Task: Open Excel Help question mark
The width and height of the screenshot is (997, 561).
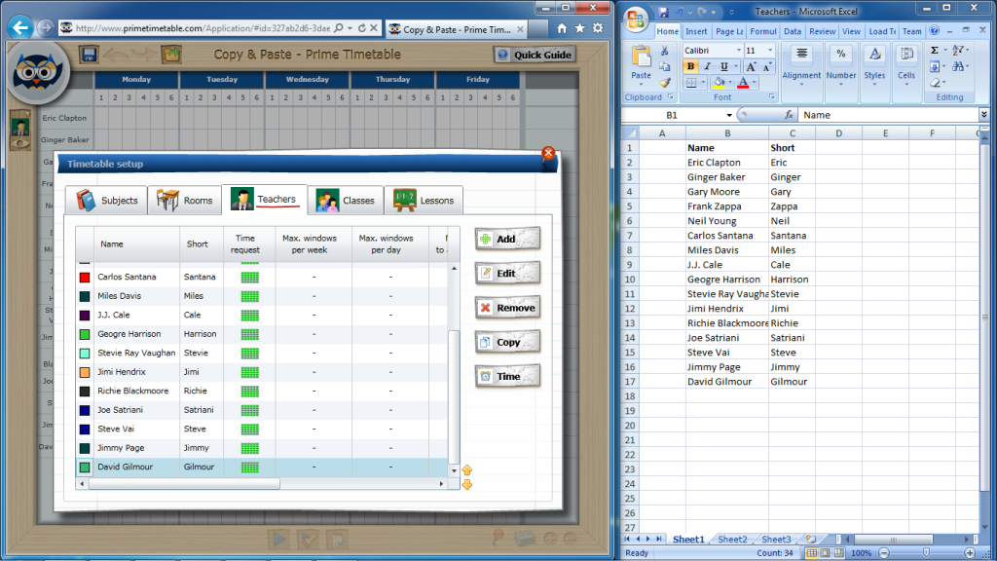Action: pyautogui.click(x=934, y=30)
